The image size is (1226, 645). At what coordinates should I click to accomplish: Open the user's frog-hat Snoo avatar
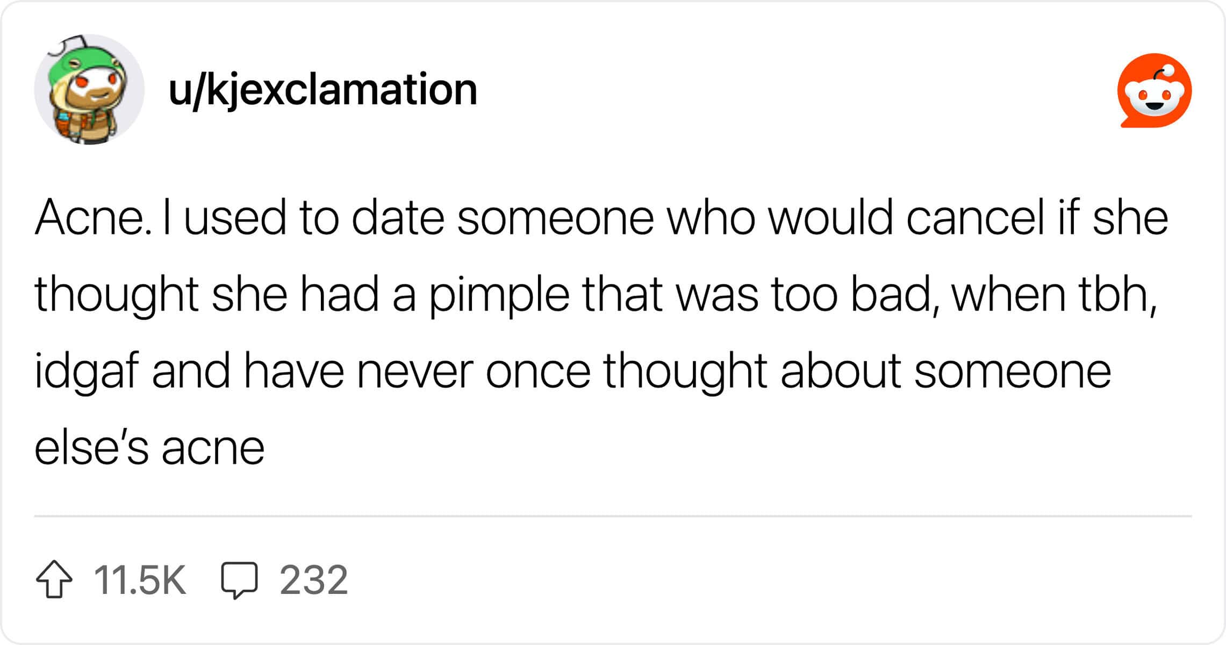(x=89, y=90)
